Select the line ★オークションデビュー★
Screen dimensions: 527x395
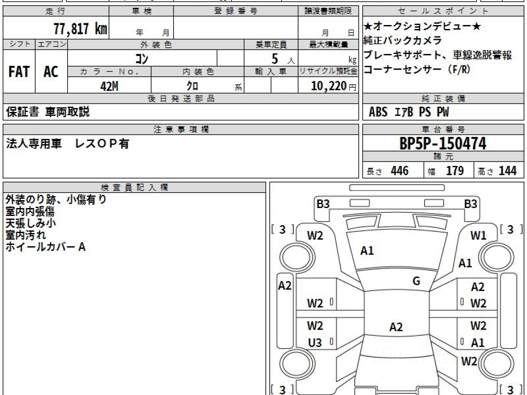click(422, 27)
